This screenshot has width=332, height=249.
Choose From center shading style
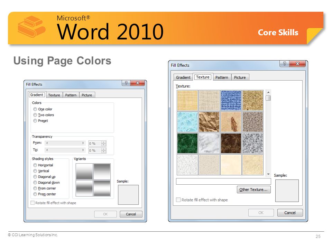point(35,194)
